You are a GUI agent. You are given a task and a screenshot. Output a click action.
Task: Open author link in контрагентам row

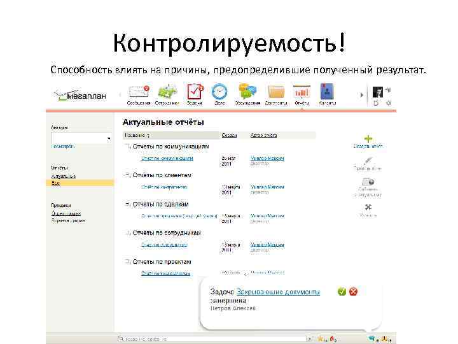click(267, 187)
